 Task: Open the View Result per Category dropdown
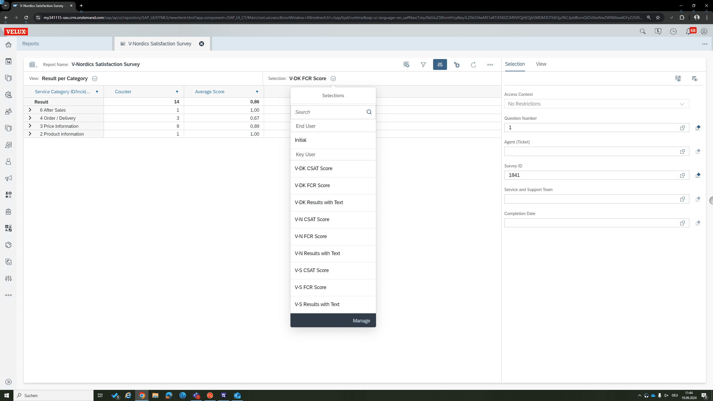(x=95, y=79)
